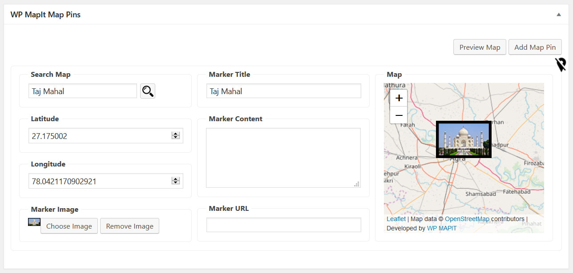The height and width of the screenshot is (273, 573).
Task: Click the Shamsabad label on the map
Action: pyautogui.click(x=480, y=194)
